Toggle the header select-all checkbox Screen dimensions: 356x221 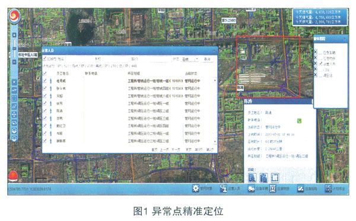tap(44, 73)
